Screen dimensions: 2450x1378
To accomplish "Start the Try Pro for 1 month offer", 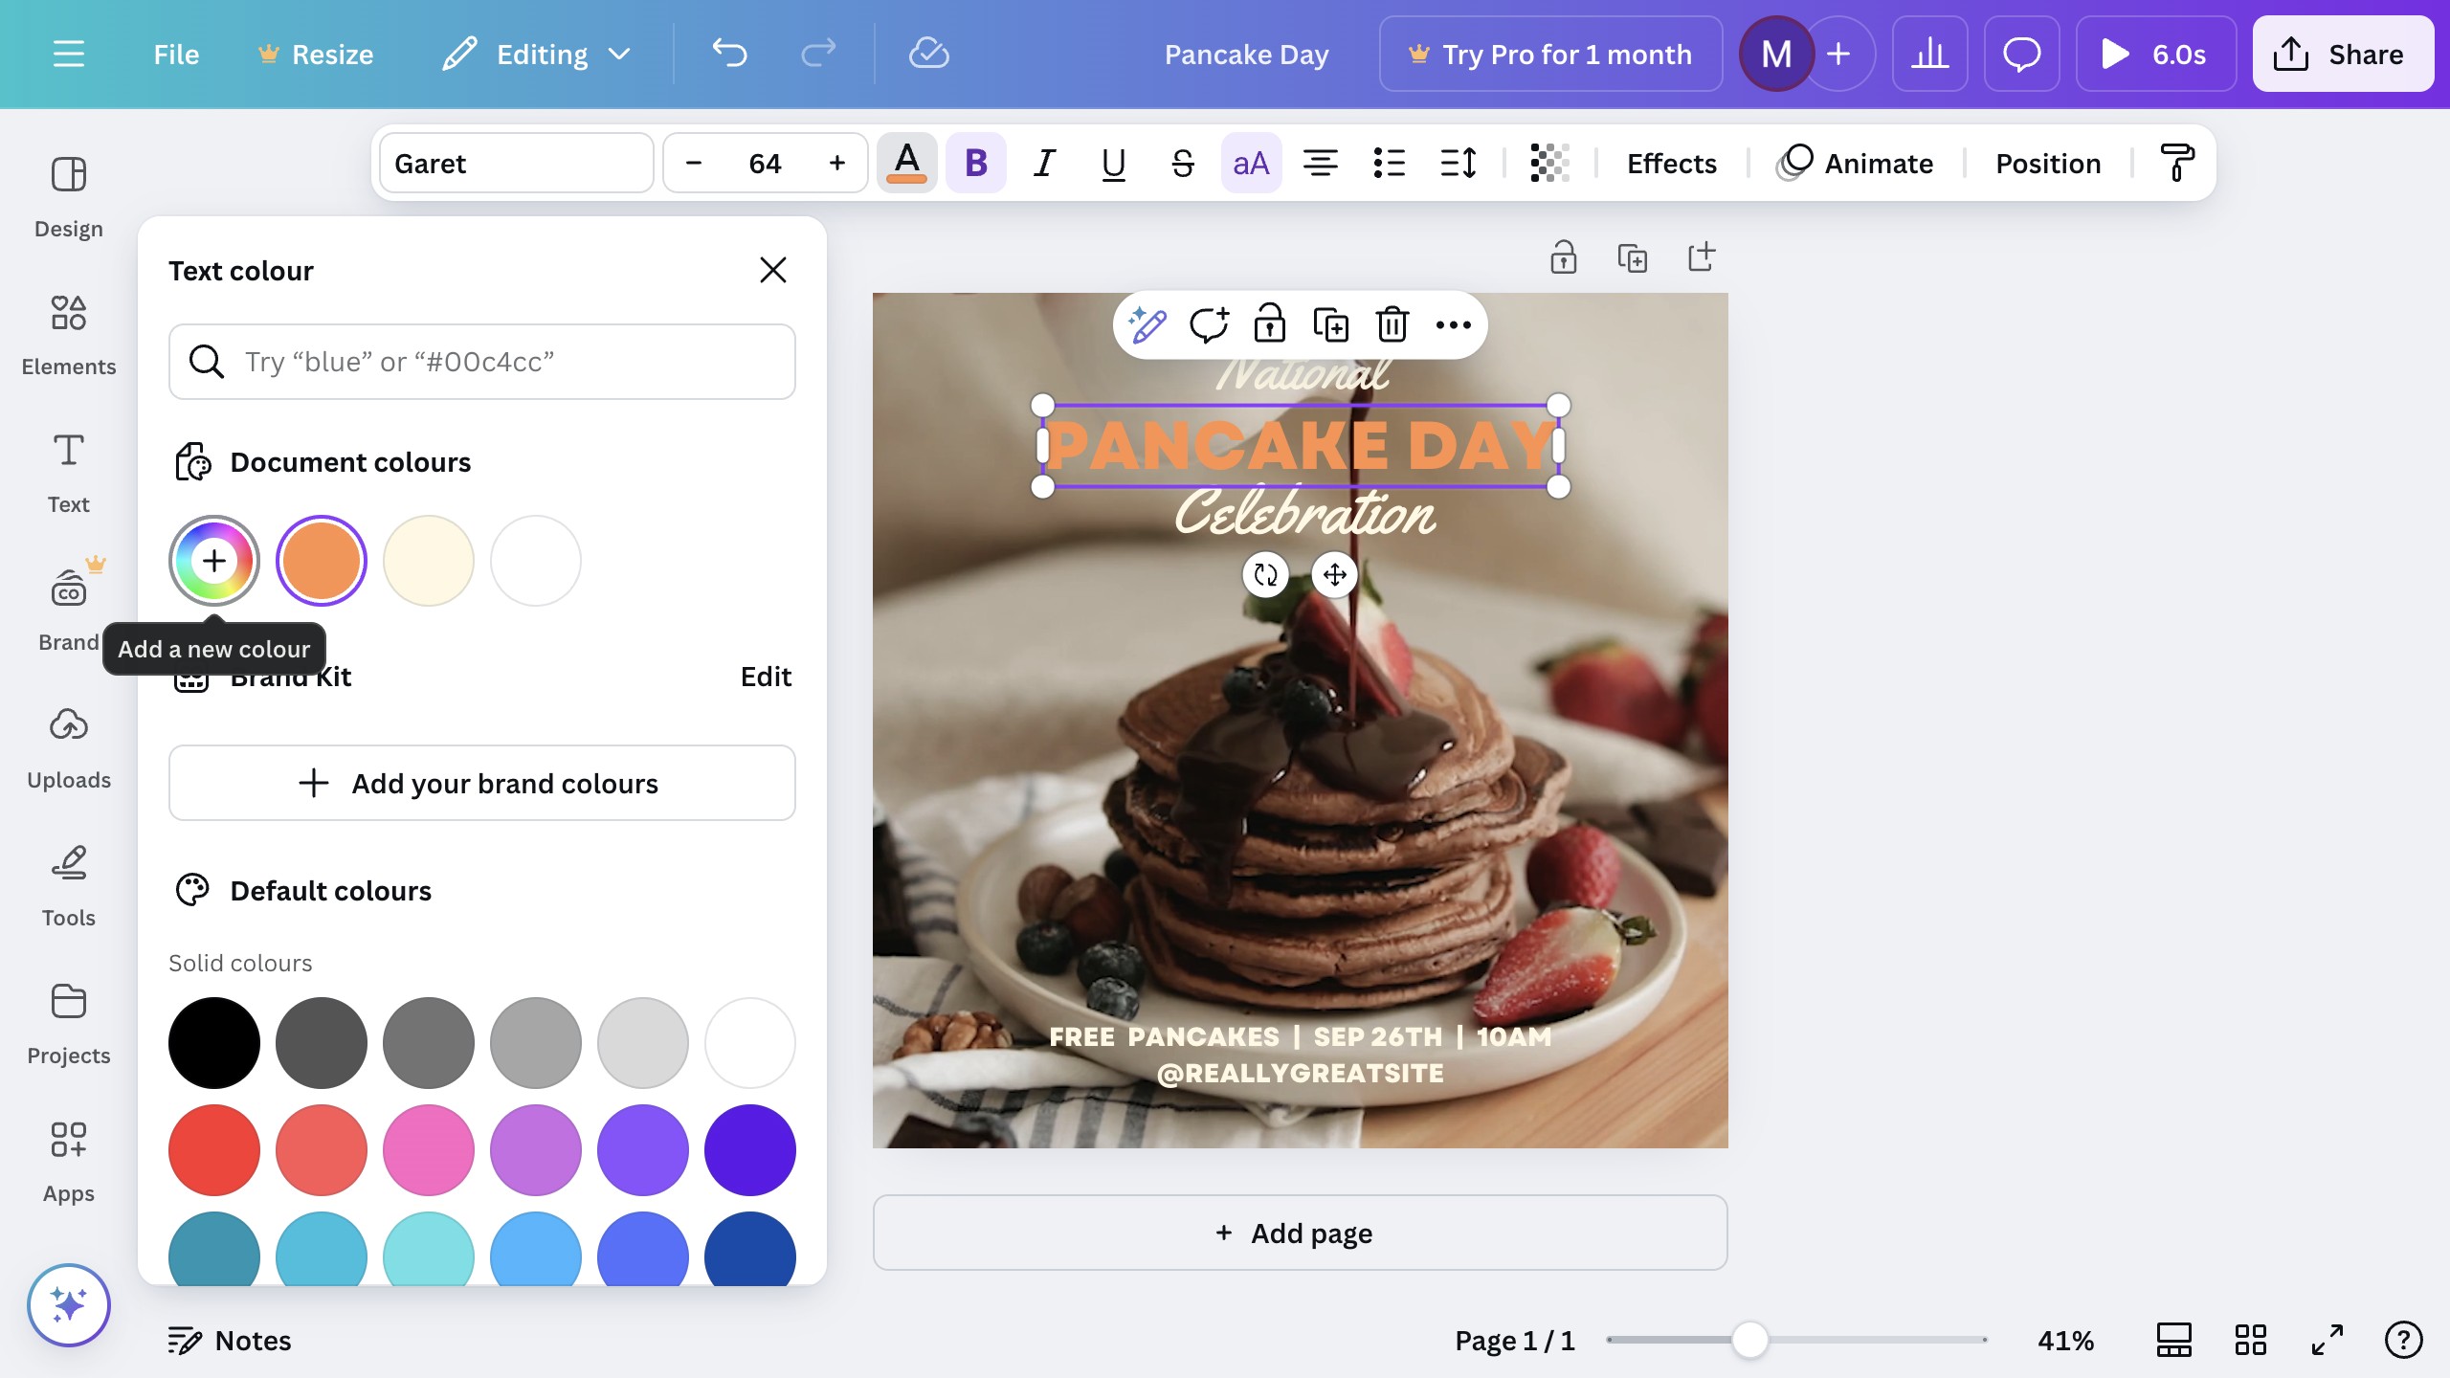I will pyautogui.click(x=1550, y=55).
